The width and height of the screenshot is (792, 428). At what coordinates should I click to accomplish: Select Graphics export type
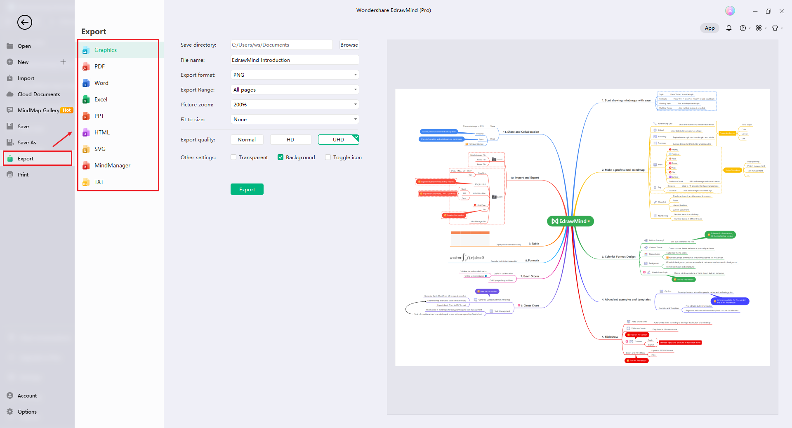pos(118,50)
